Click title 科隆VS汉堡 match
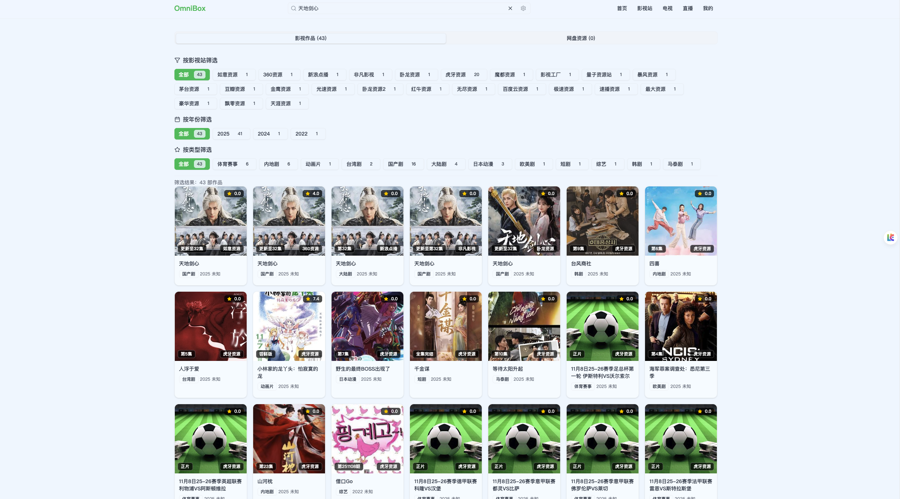900x499 pixels. click(x=445, y=485)
